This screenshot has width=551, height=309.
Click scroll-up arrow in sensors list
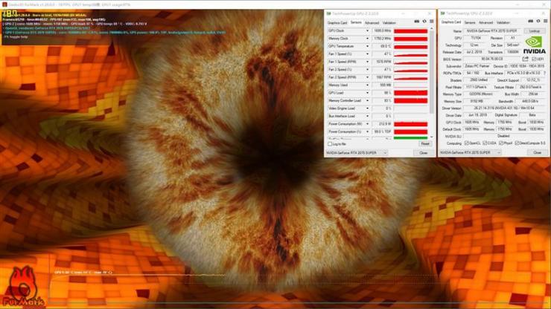point(432,29)
